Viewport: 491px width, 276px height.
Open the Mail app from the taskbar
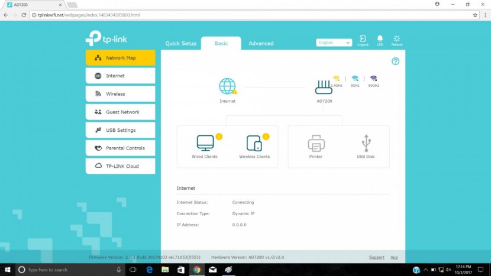pyautogui.click(x=212, y=269)
